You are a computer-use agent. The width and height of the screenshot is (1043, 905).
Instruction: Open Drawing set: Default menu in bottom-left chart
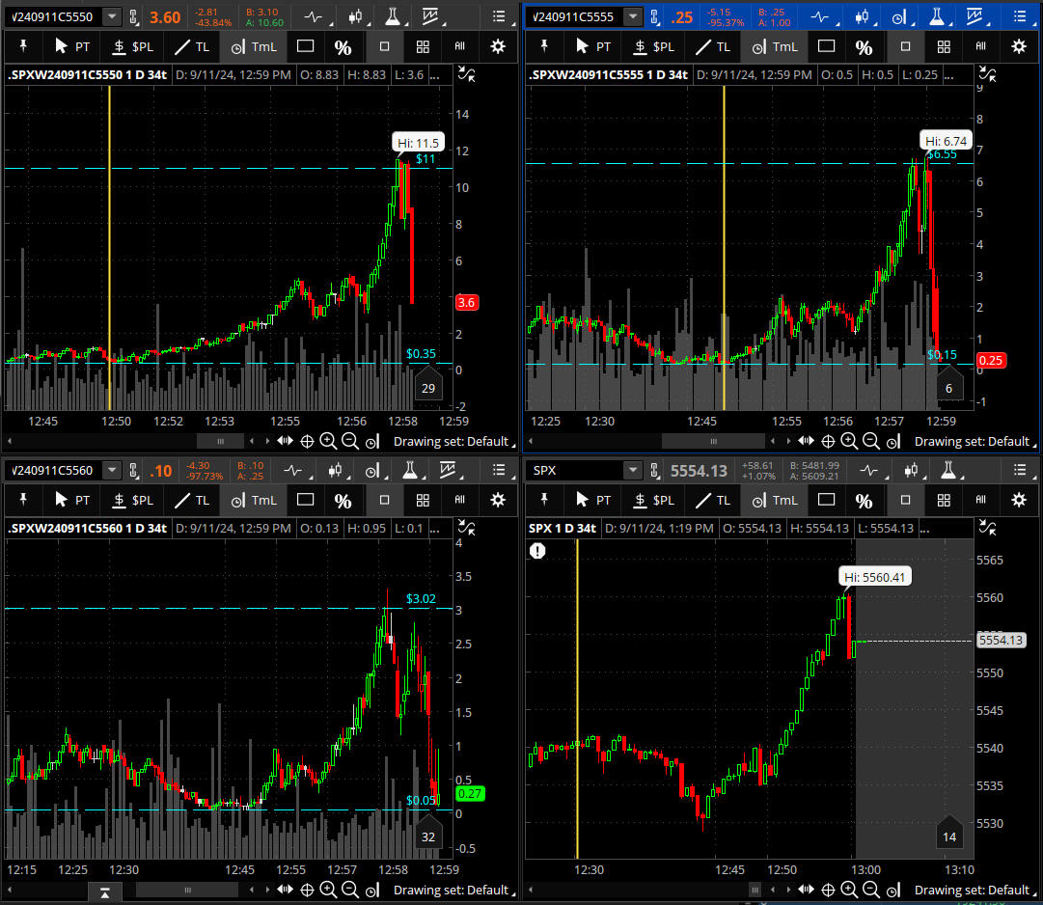tap(451, 890)
